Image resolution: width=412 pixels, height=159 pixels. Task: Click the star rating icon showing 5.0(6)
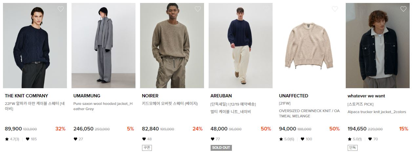[281, 139]
